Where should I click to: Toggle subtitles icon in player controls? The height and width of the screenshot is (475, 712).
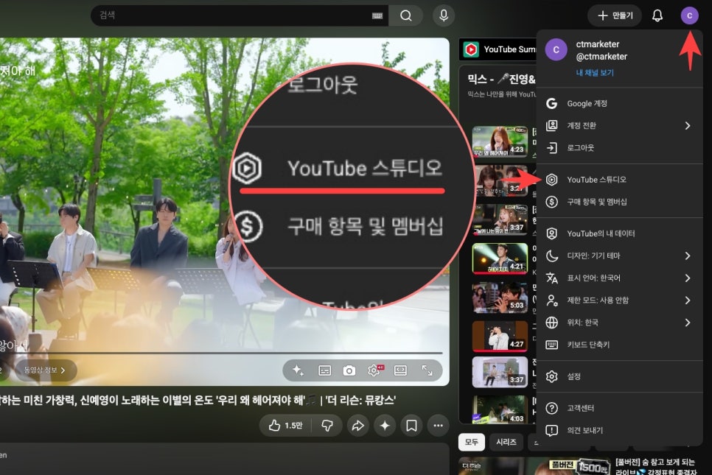click(324, 370)
